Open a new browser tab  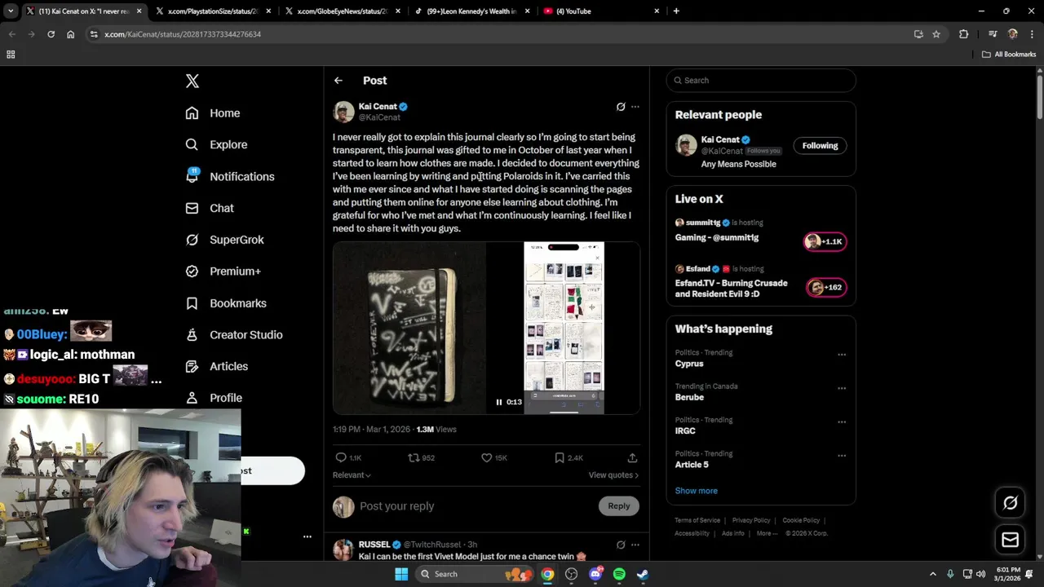[x=676, y=11]
